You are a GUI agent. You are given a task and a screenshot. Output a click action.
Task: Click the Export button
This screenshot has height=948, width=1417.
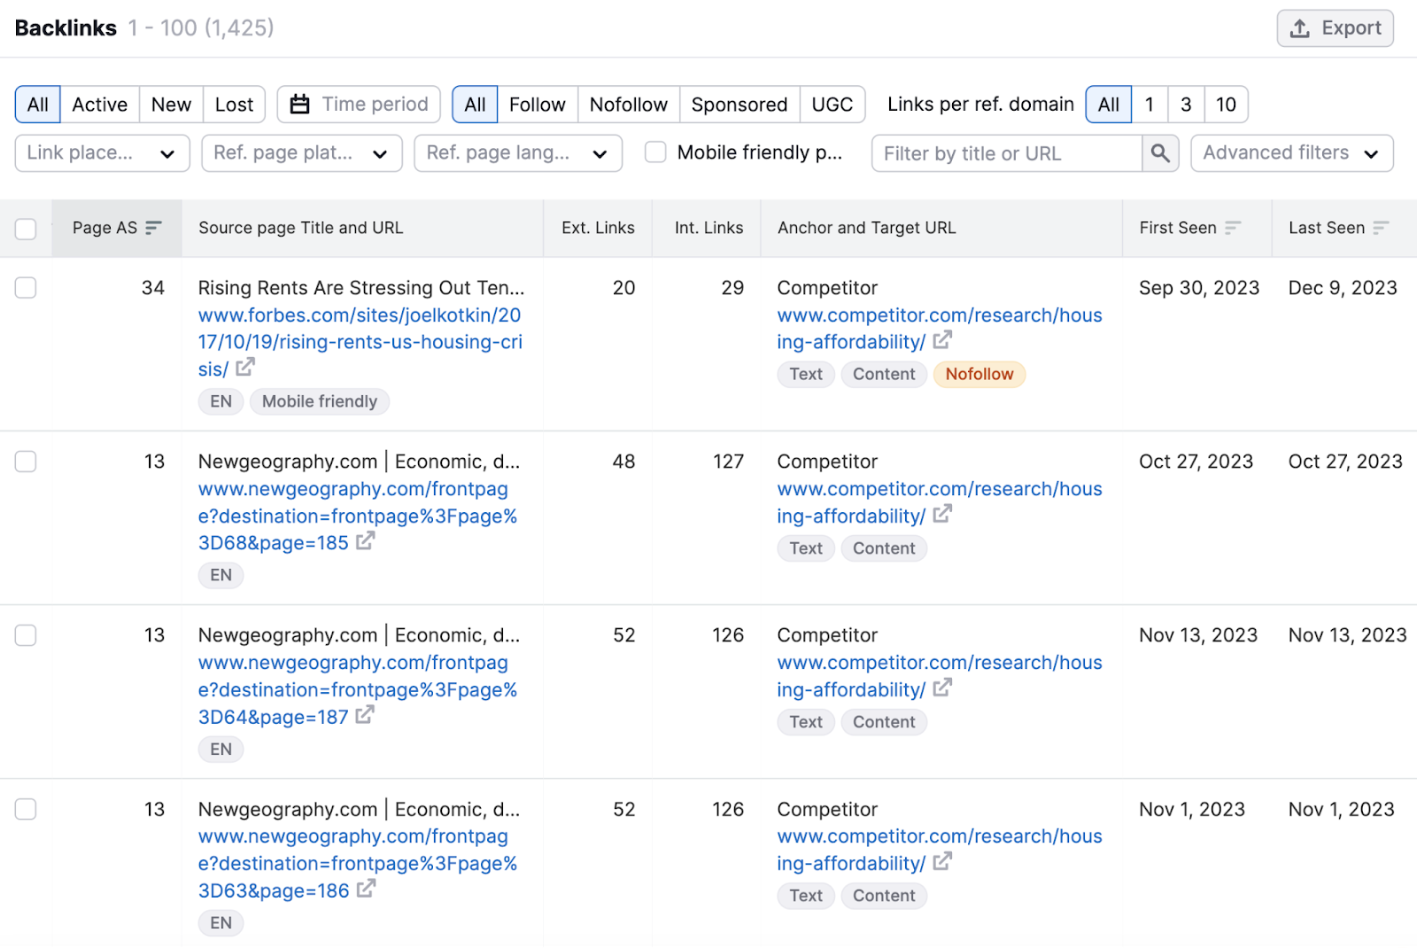click(x=1335, y=27)
